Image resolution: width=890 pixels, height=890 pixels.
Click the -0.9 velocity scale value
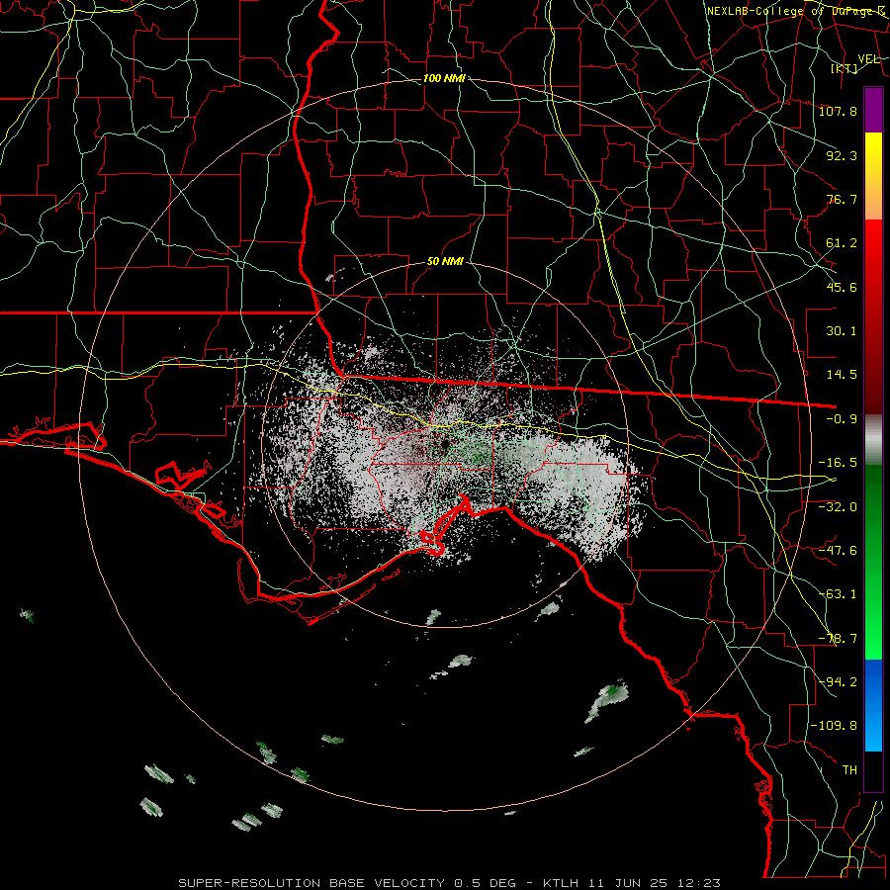[x=842, y=419]
